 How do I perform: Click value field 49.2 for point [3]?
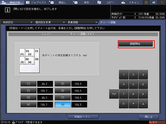pos(45,97)
